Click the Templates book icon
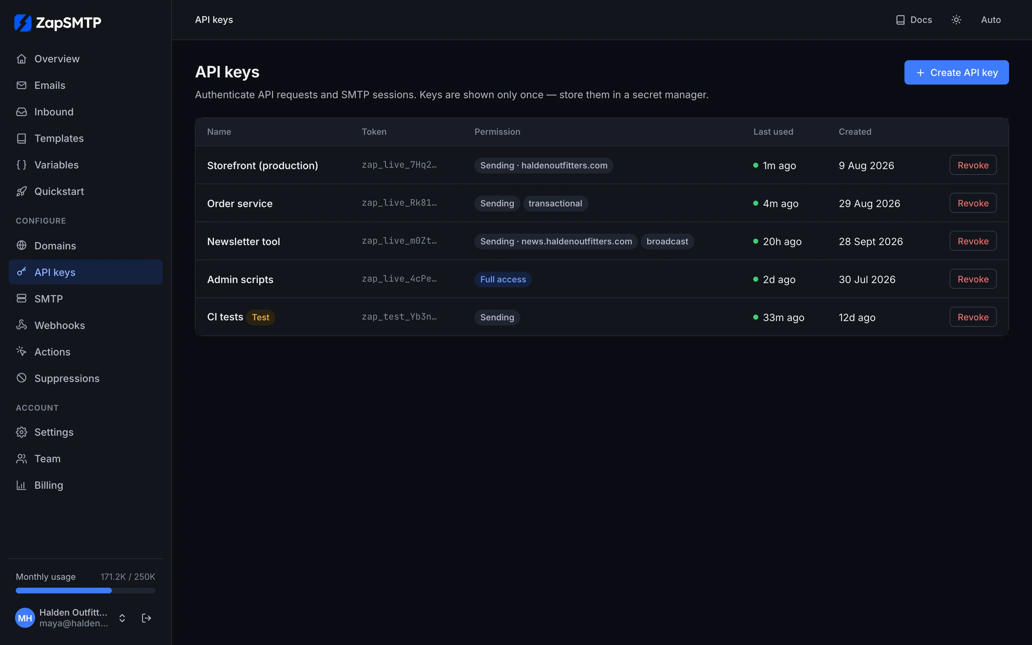This screenshot has width=1032, height=645. click(21, 138)
